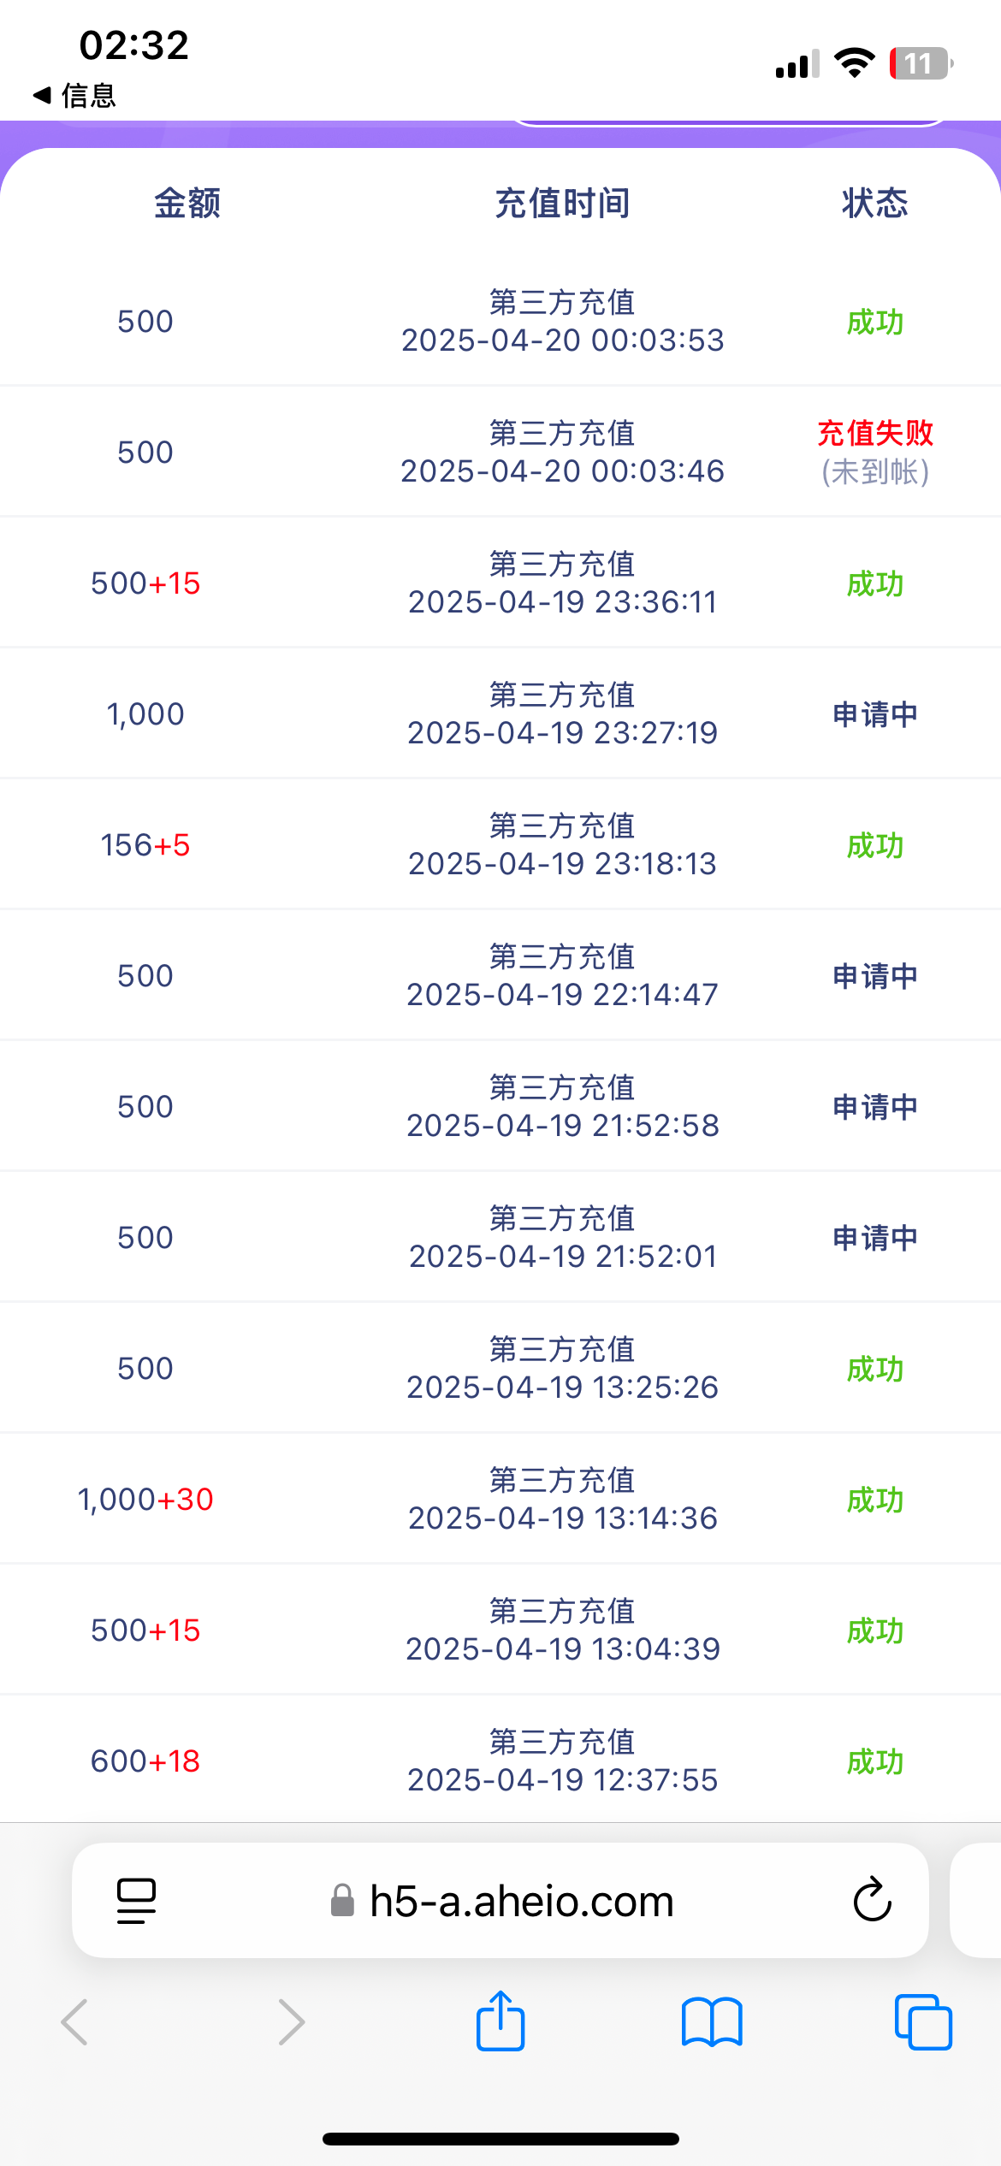Tap 申请中 status for 1,000 recharge
This screenshot has width=1001, height=2166.
tap(874, 714)
